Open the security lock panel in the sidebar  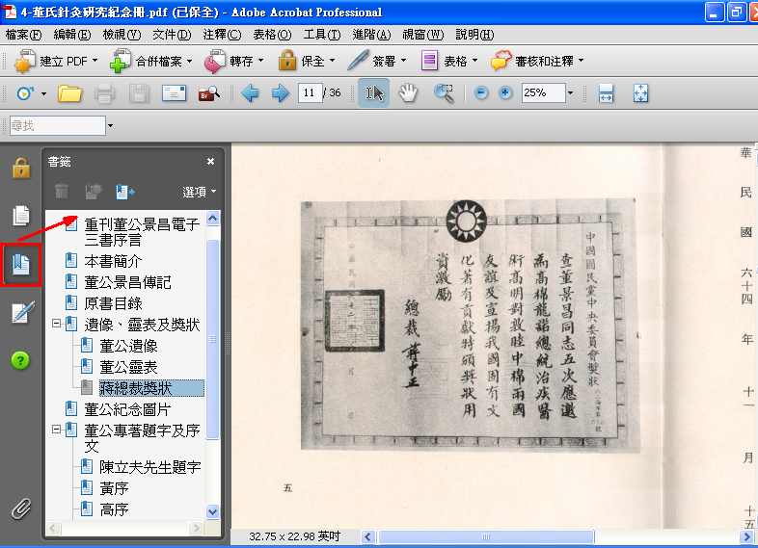coord(21,168)
